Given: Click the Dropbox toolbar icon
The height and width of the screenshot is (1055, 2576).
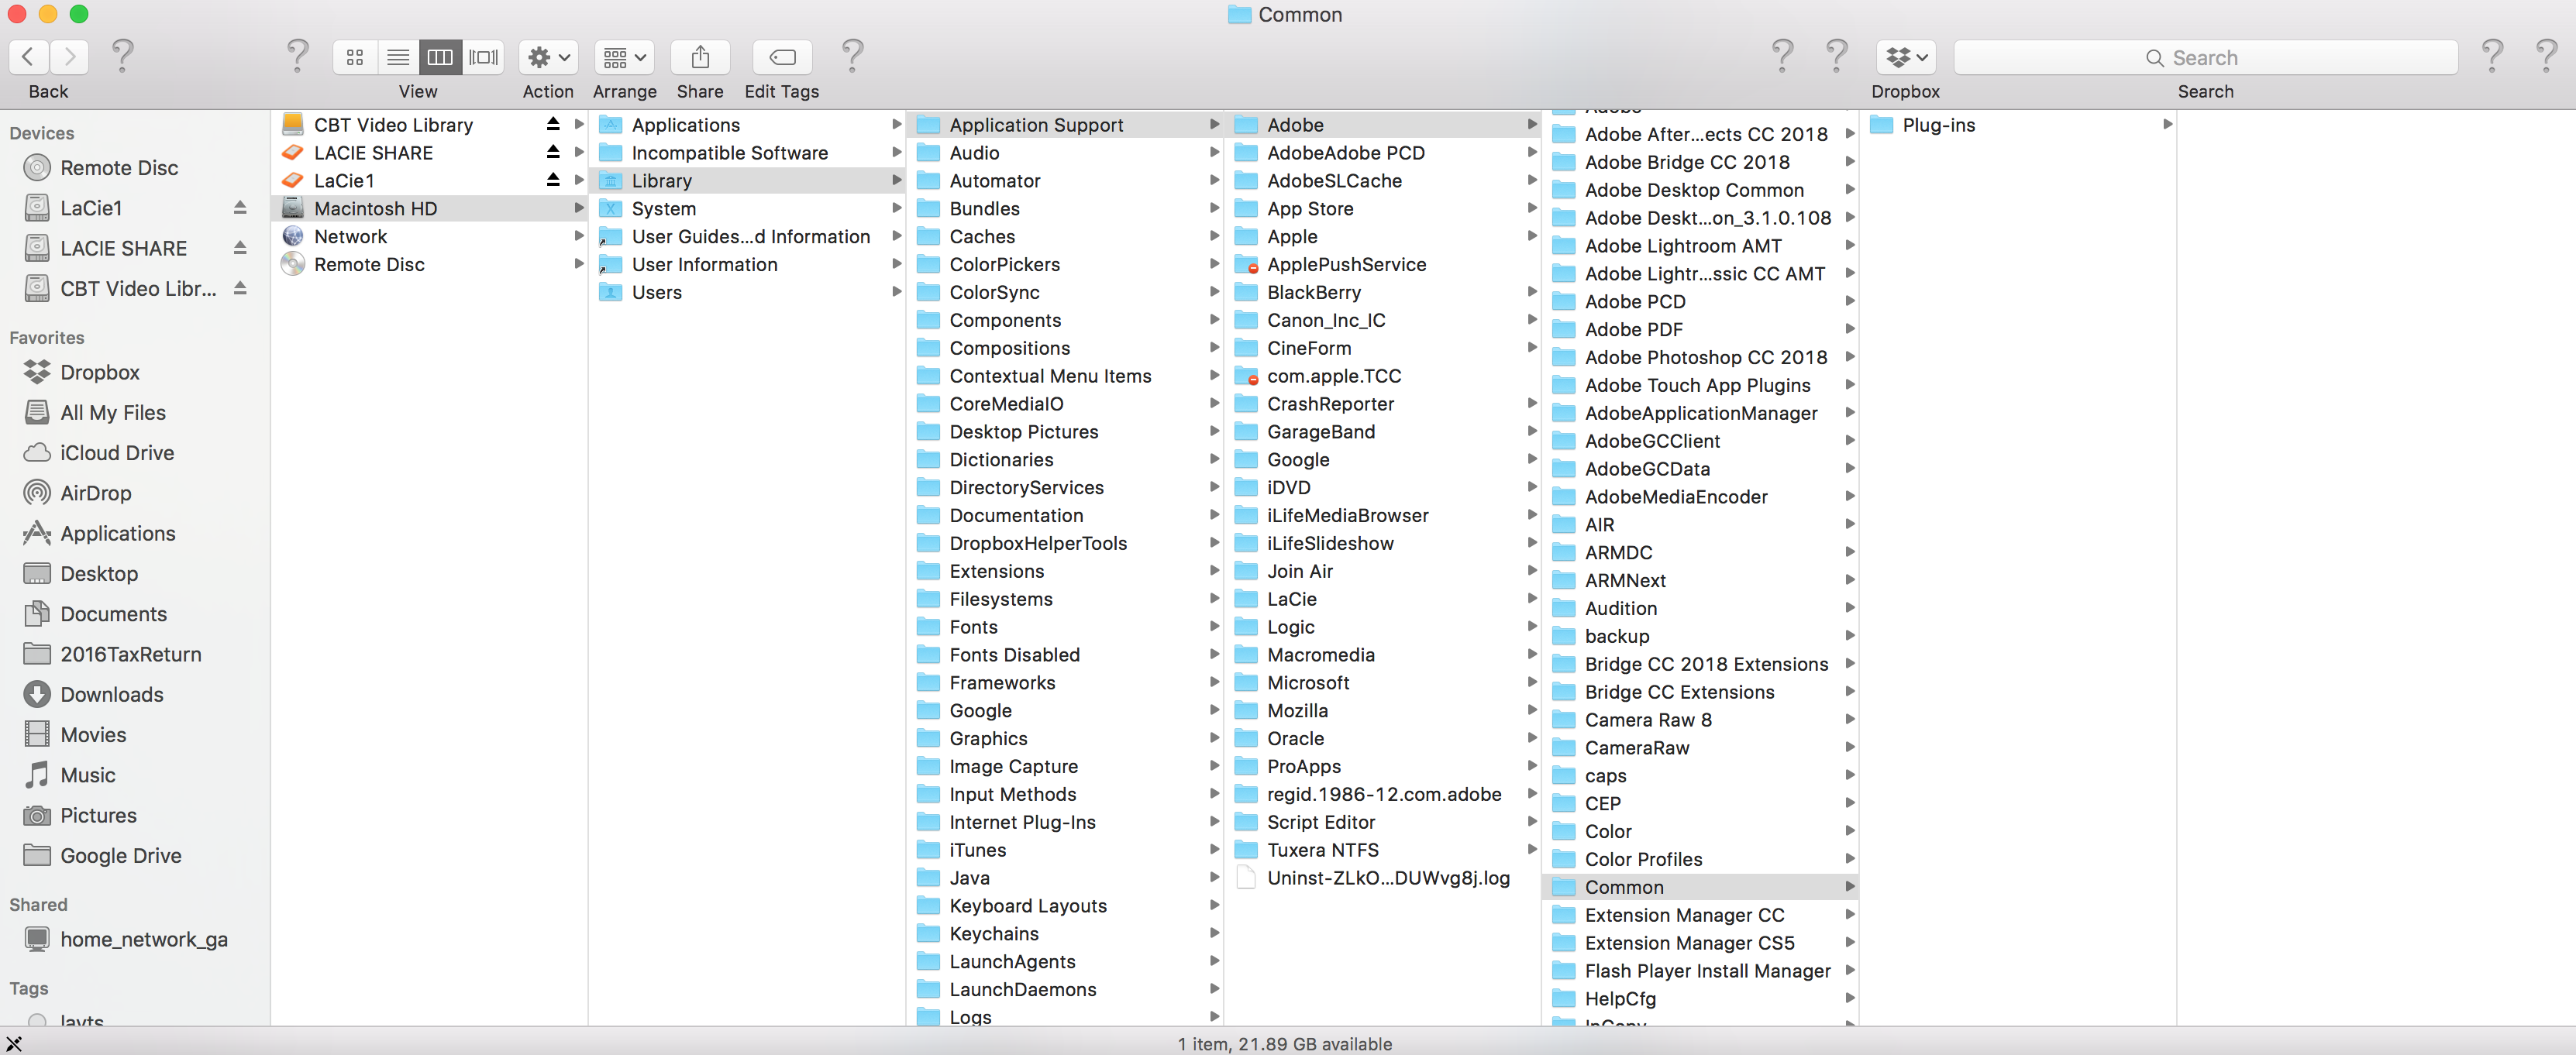Looking at the screenshot, I should coord(1907,56).
